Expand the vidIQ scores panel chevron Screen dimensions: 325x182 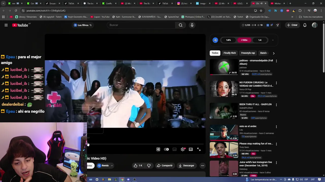coord(273,40)
